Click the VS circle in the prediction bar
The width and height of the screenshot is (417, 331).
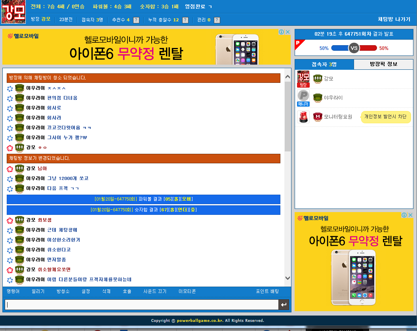354,48
